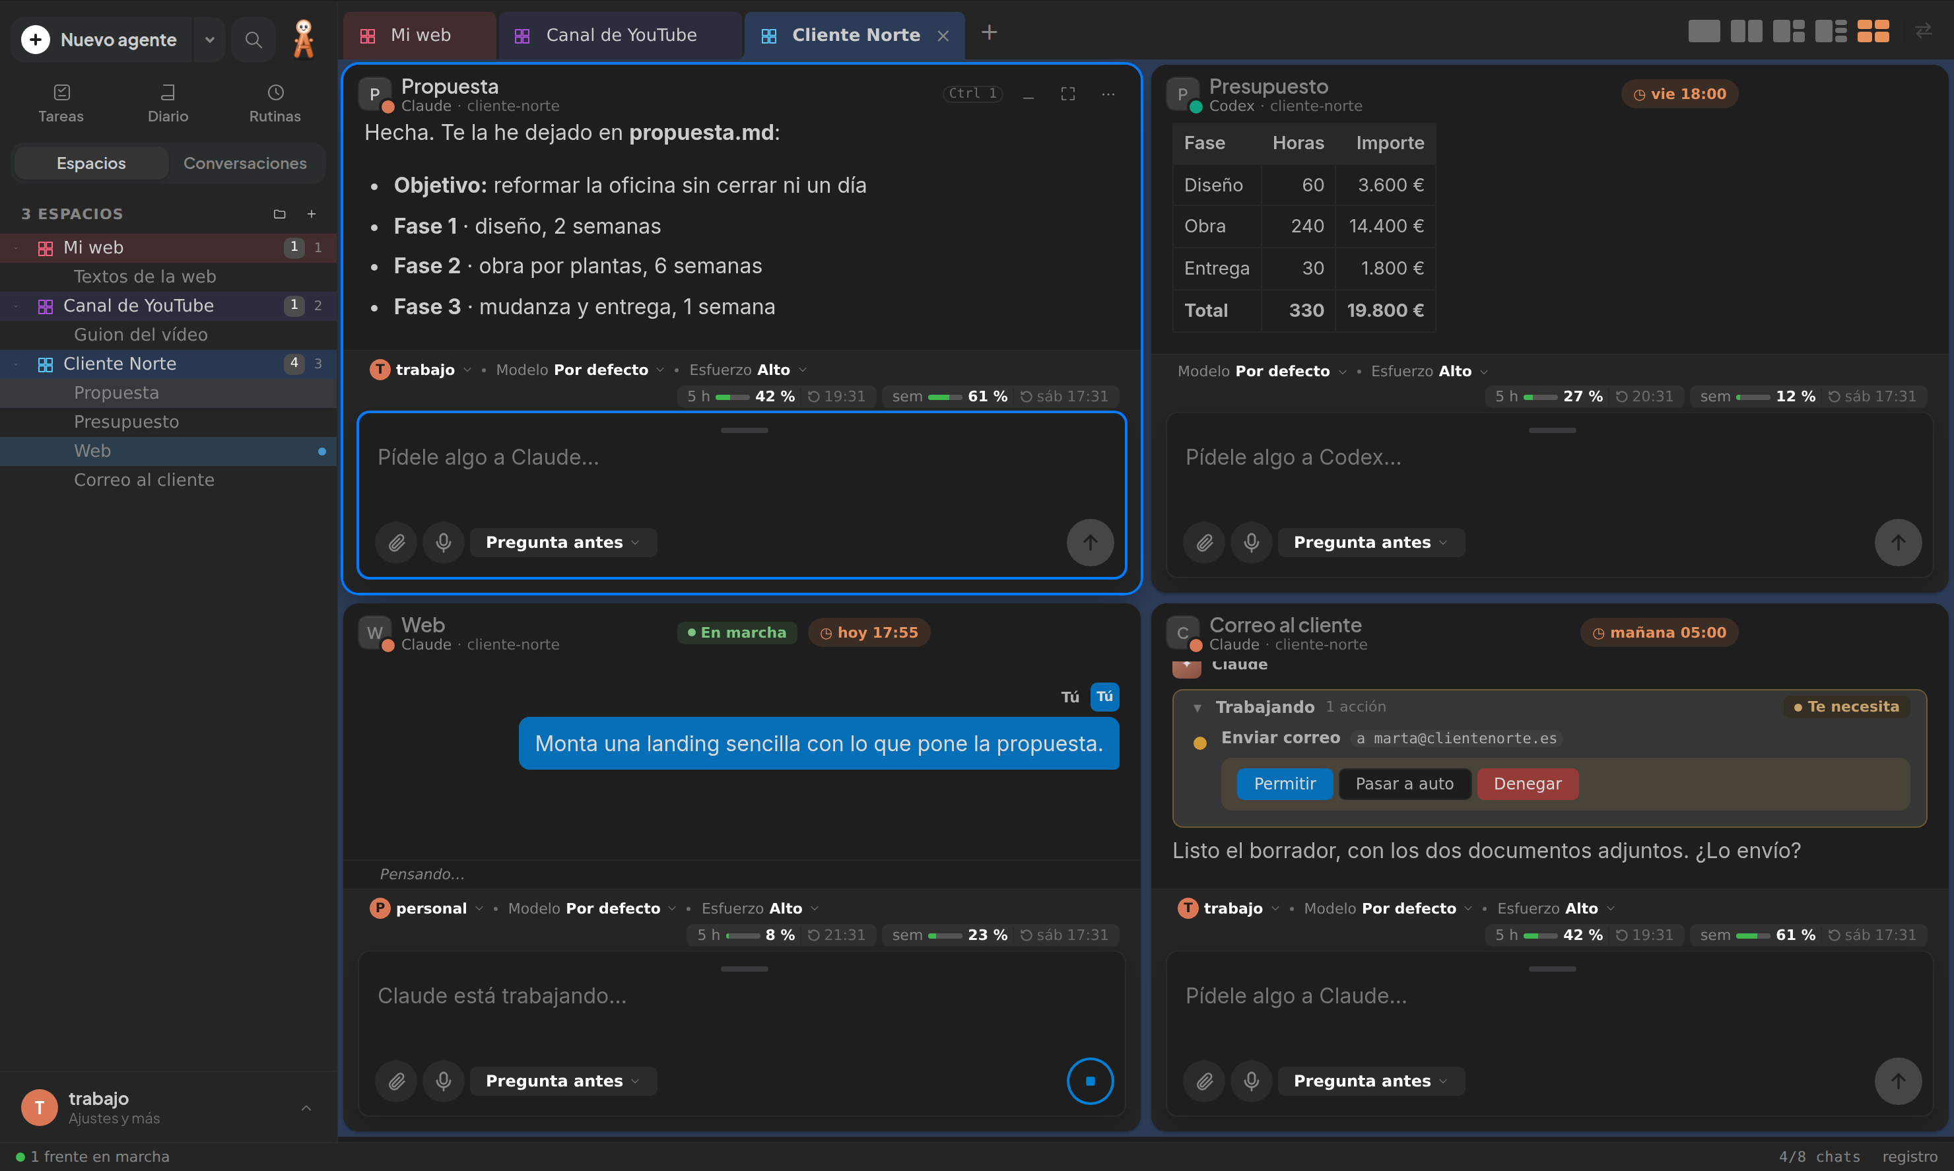Select the orange four-grid layout icon

pos(1873,32)
